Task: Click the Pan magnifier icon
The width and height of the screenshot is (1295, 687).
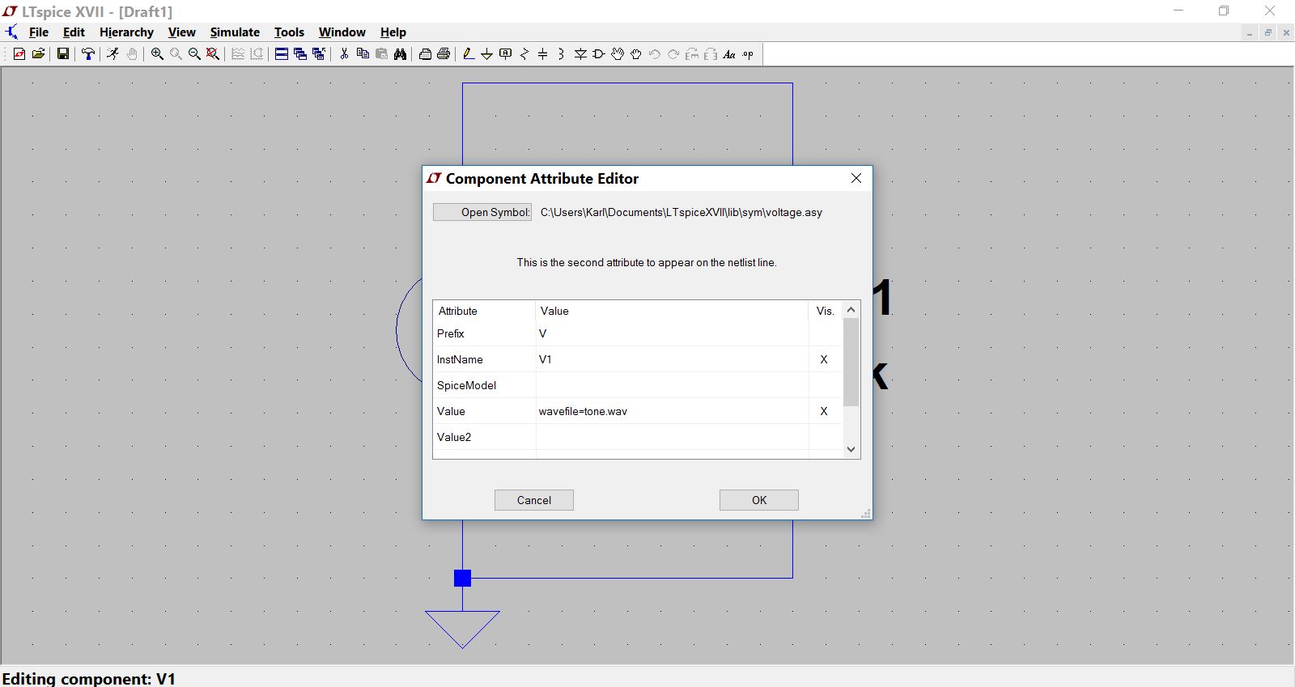Action: (176, 54)
